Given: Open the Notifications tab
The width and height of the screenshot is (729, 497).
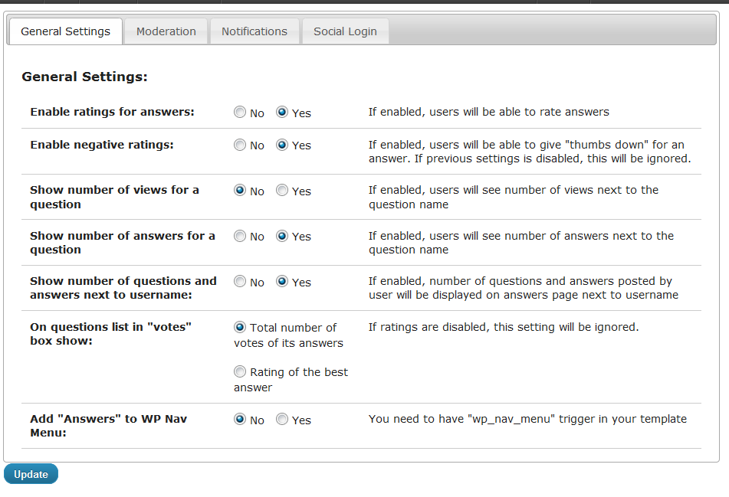Looking at the screenshot, I should tap(254, 31).
